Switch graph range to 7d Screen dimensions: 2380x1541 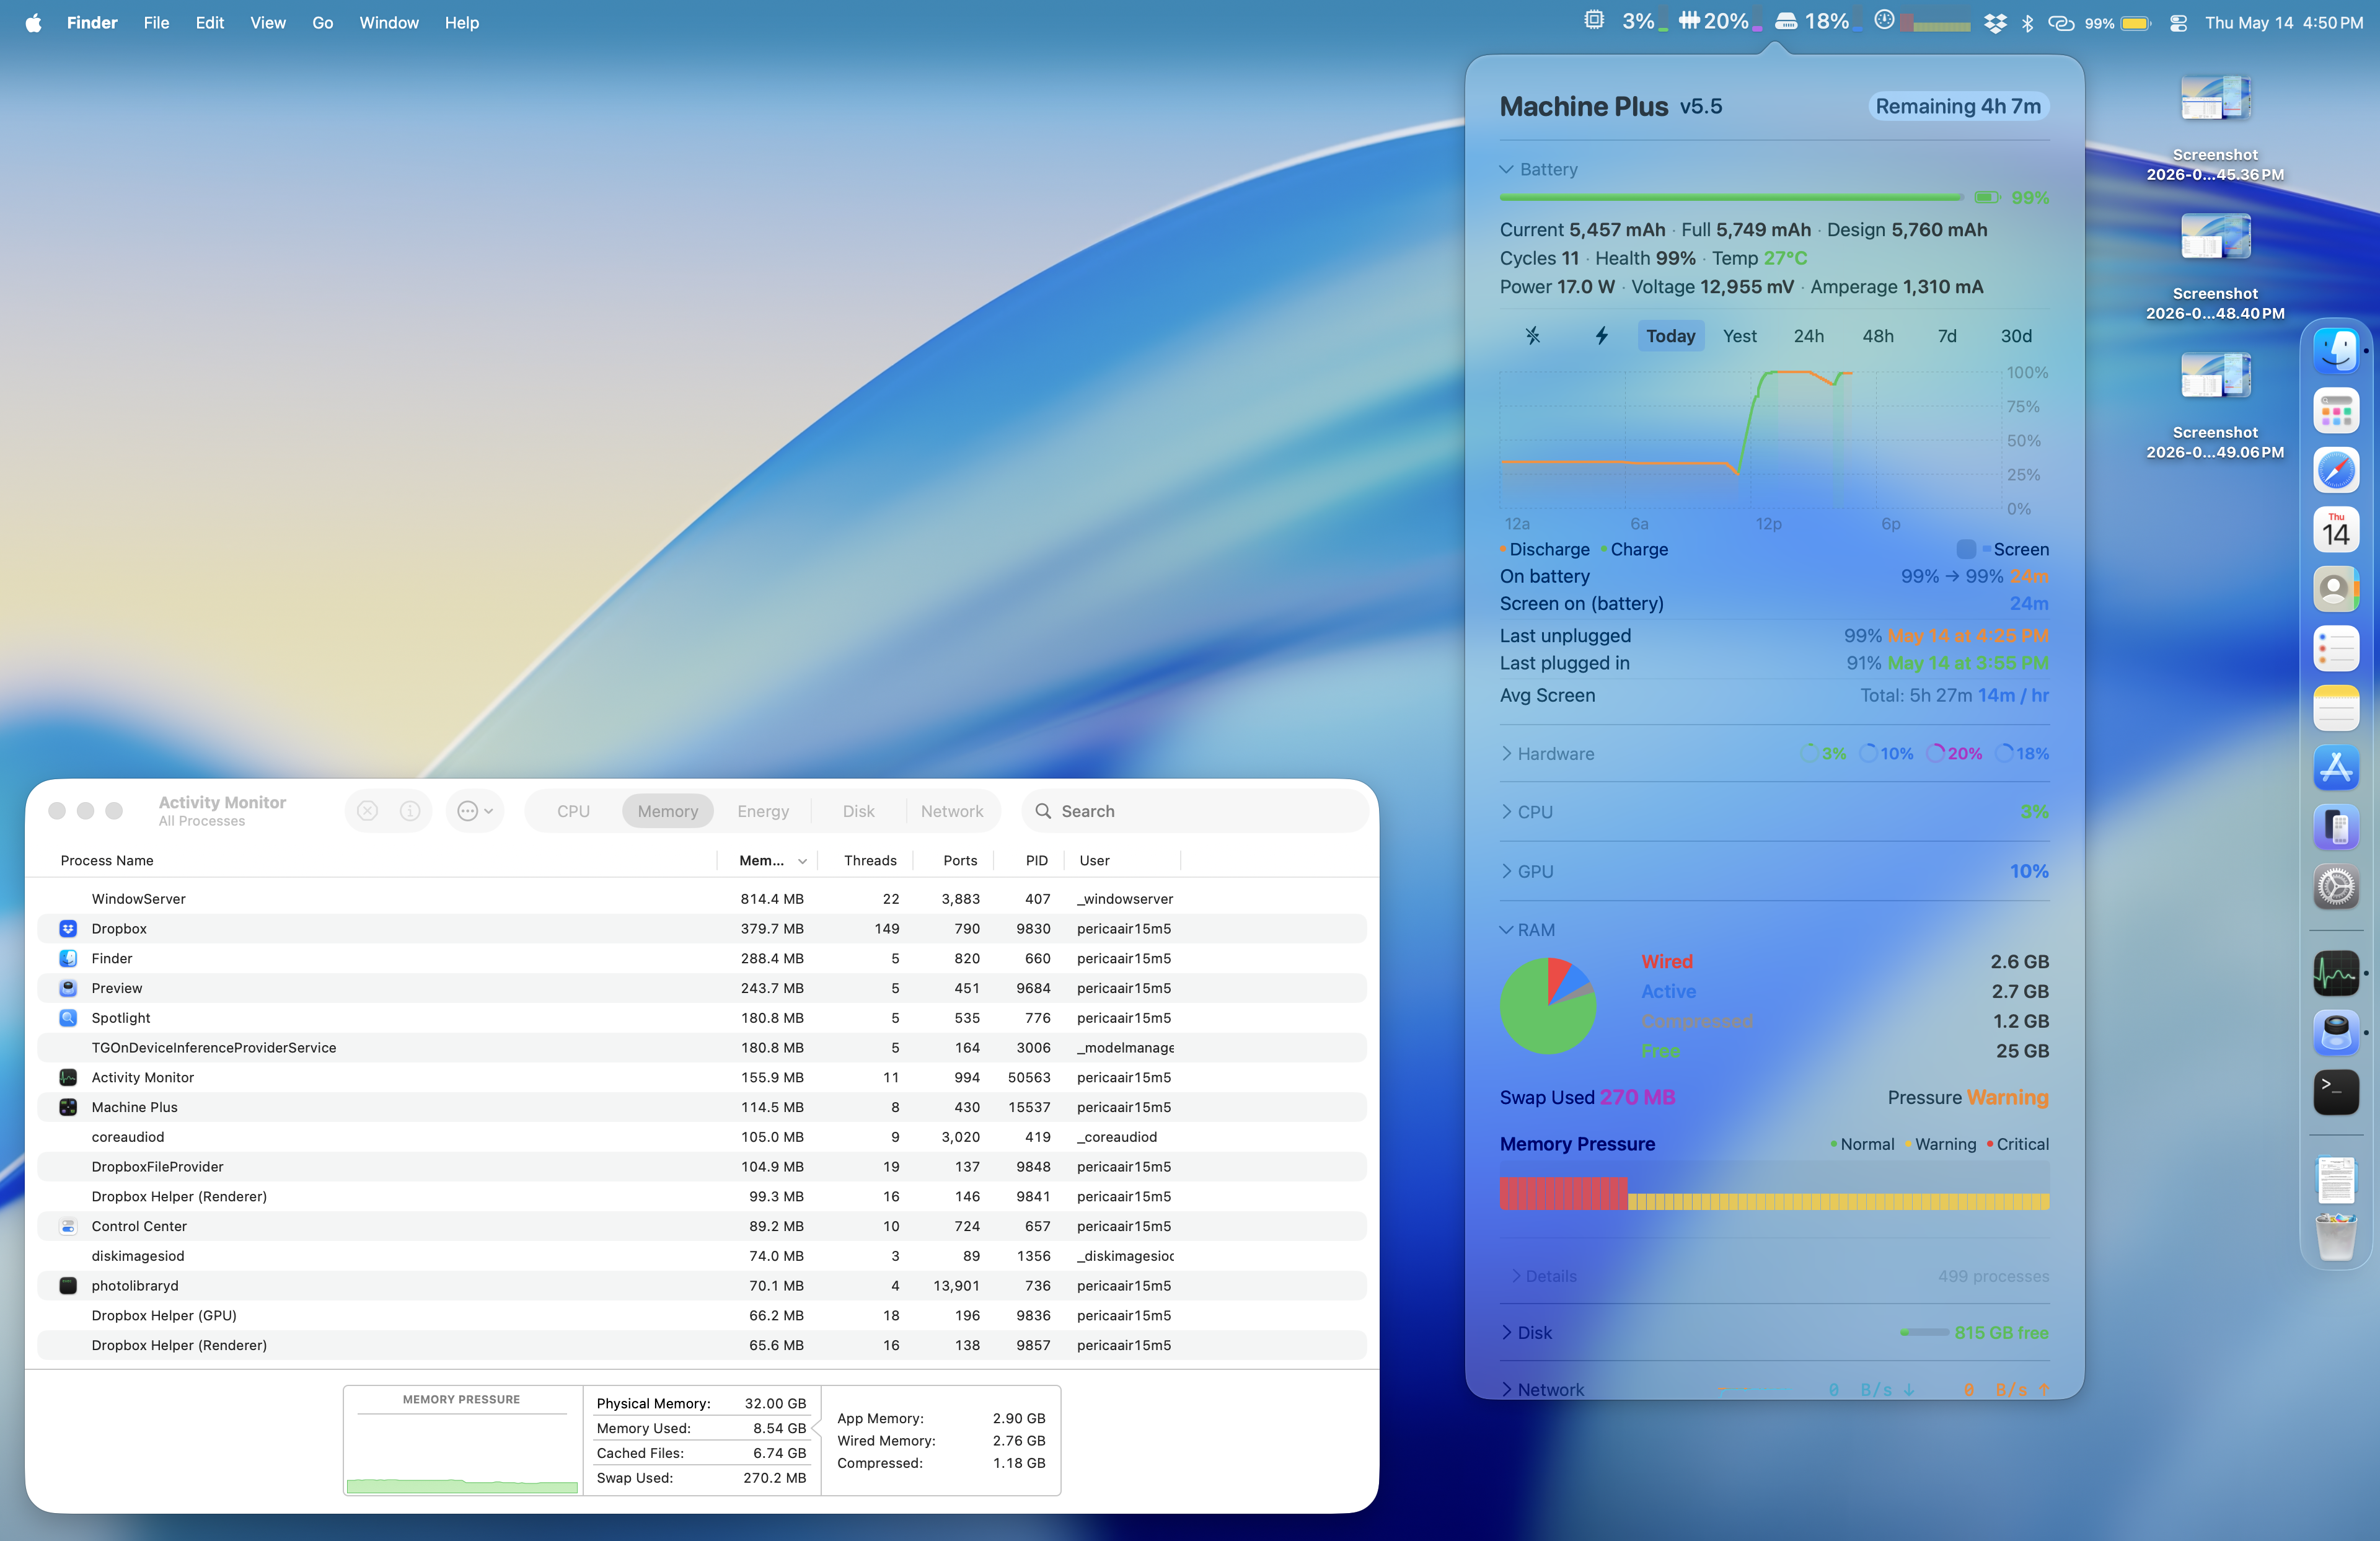[x=1947, y=336]
